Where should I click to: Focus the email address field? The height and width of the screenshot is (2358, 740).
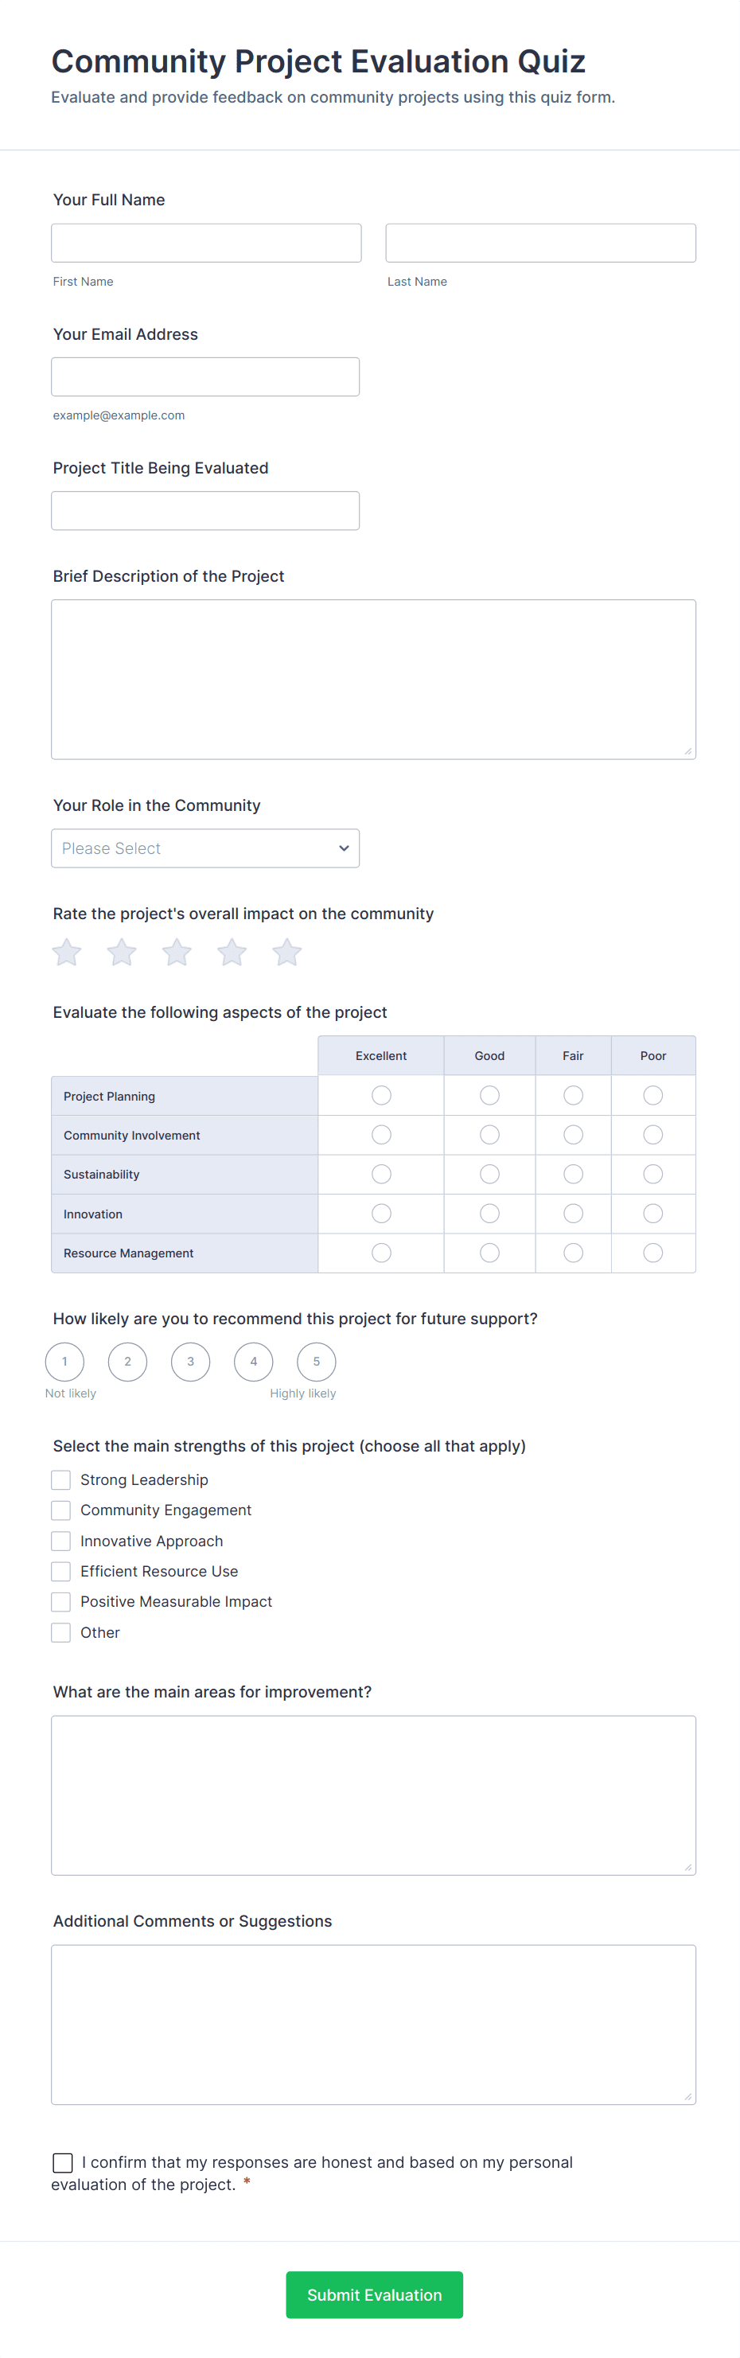click(x=205, y=377)
